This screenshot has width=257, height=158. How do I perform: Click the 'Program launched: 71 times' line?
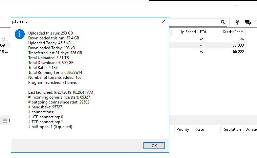pos(53,82)
